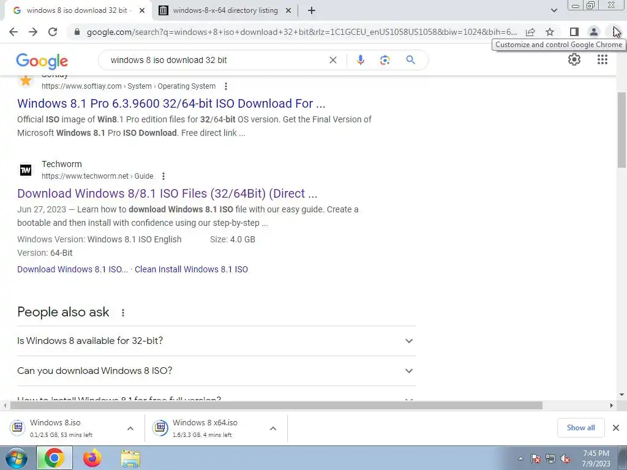Open options for the Windows 8 x64.iso download
Screen dimensions: 627x470
(x=273, y=428)
